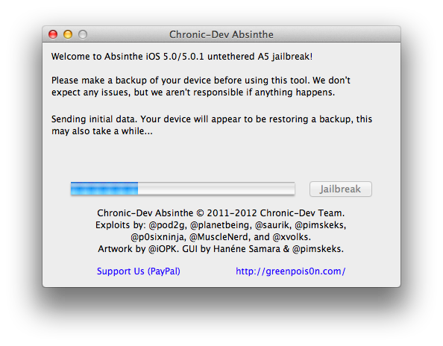
Task: Close the Chronic-Dev Absinthe window
Action: pos(53,34)
